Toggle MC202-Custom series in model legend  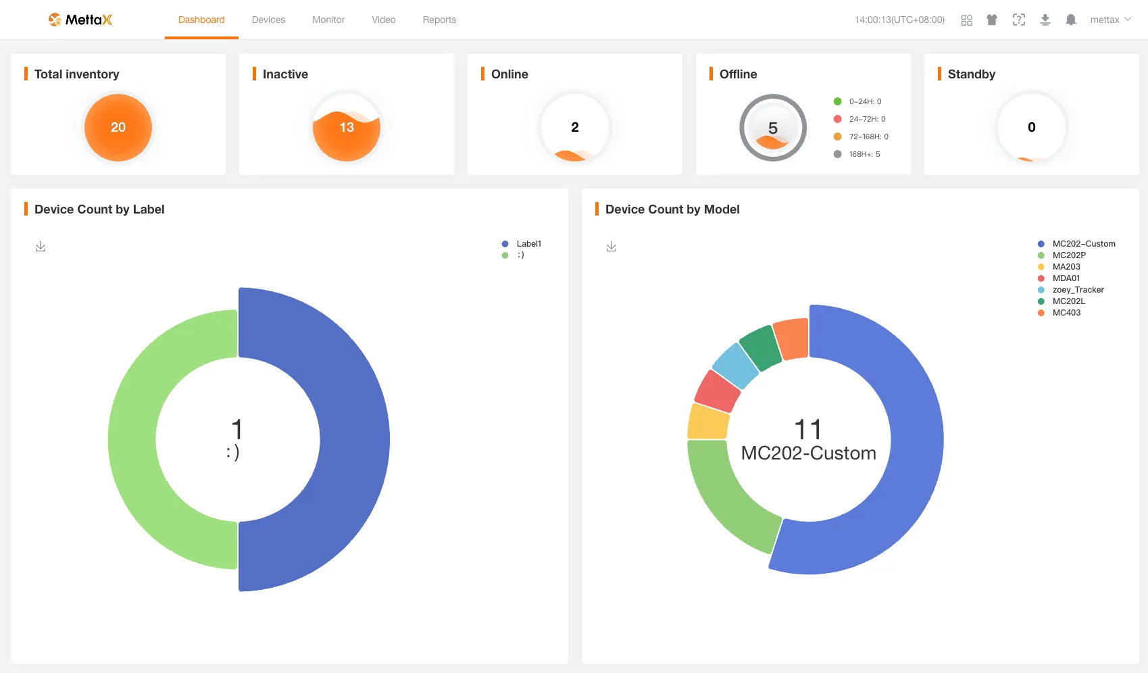[1083, 244]
